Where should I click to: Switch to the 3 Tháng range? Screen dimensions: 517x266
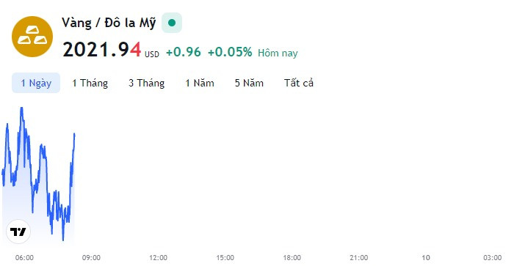pos(146,83)
